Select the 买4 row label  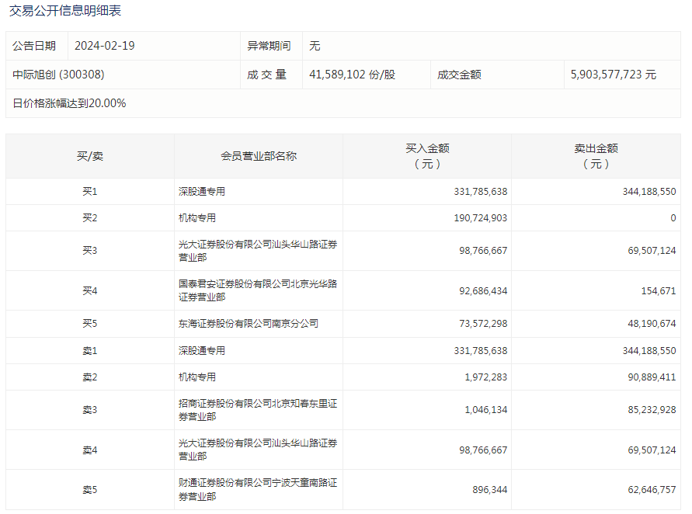[90, 290]
